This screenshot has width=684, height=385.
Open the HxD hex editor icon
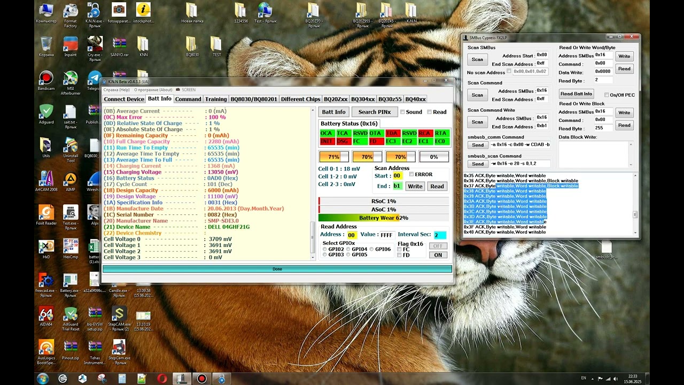click(x=46, y=249)
